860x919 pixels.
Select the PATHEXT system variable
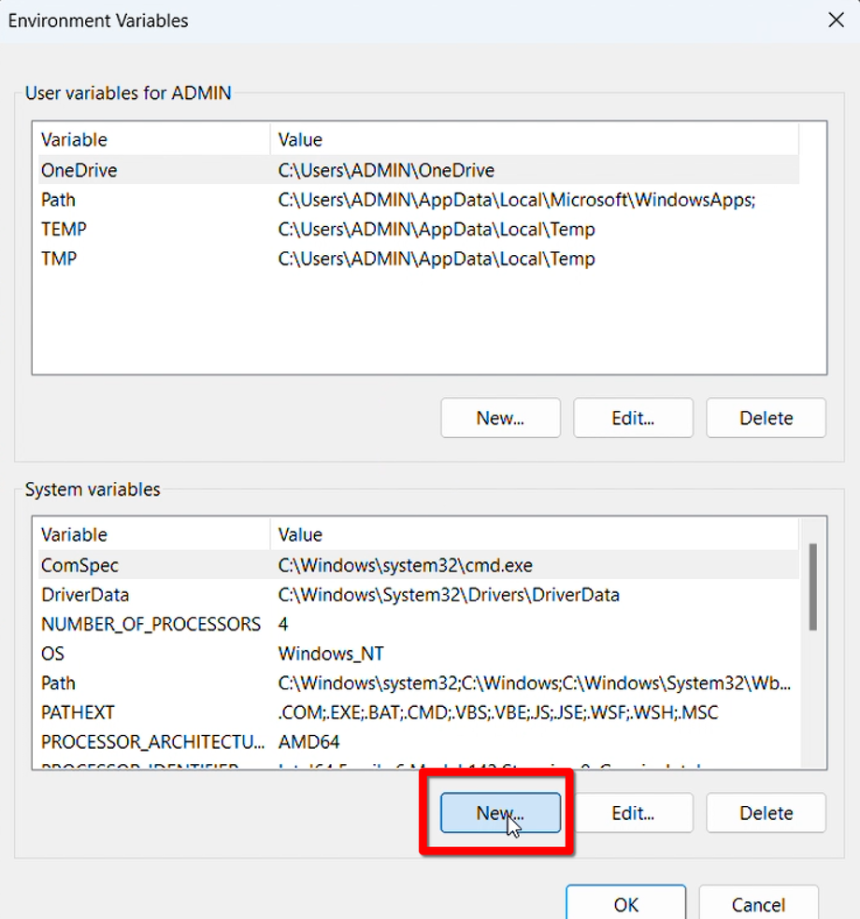(78, 713)
